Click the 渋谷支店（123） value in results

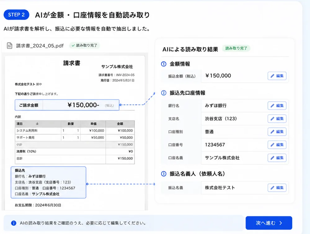pos(221,119)
